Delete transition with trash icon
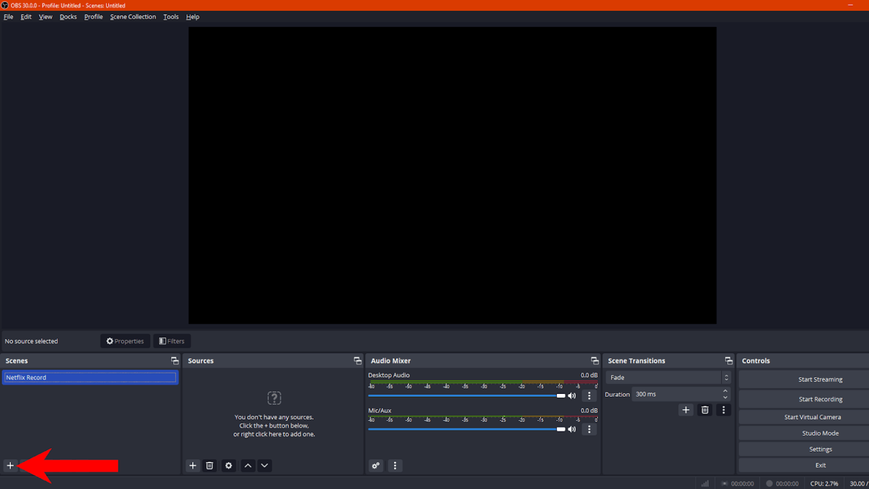Viewport: 869px width, 489px height. pos(705,410)
